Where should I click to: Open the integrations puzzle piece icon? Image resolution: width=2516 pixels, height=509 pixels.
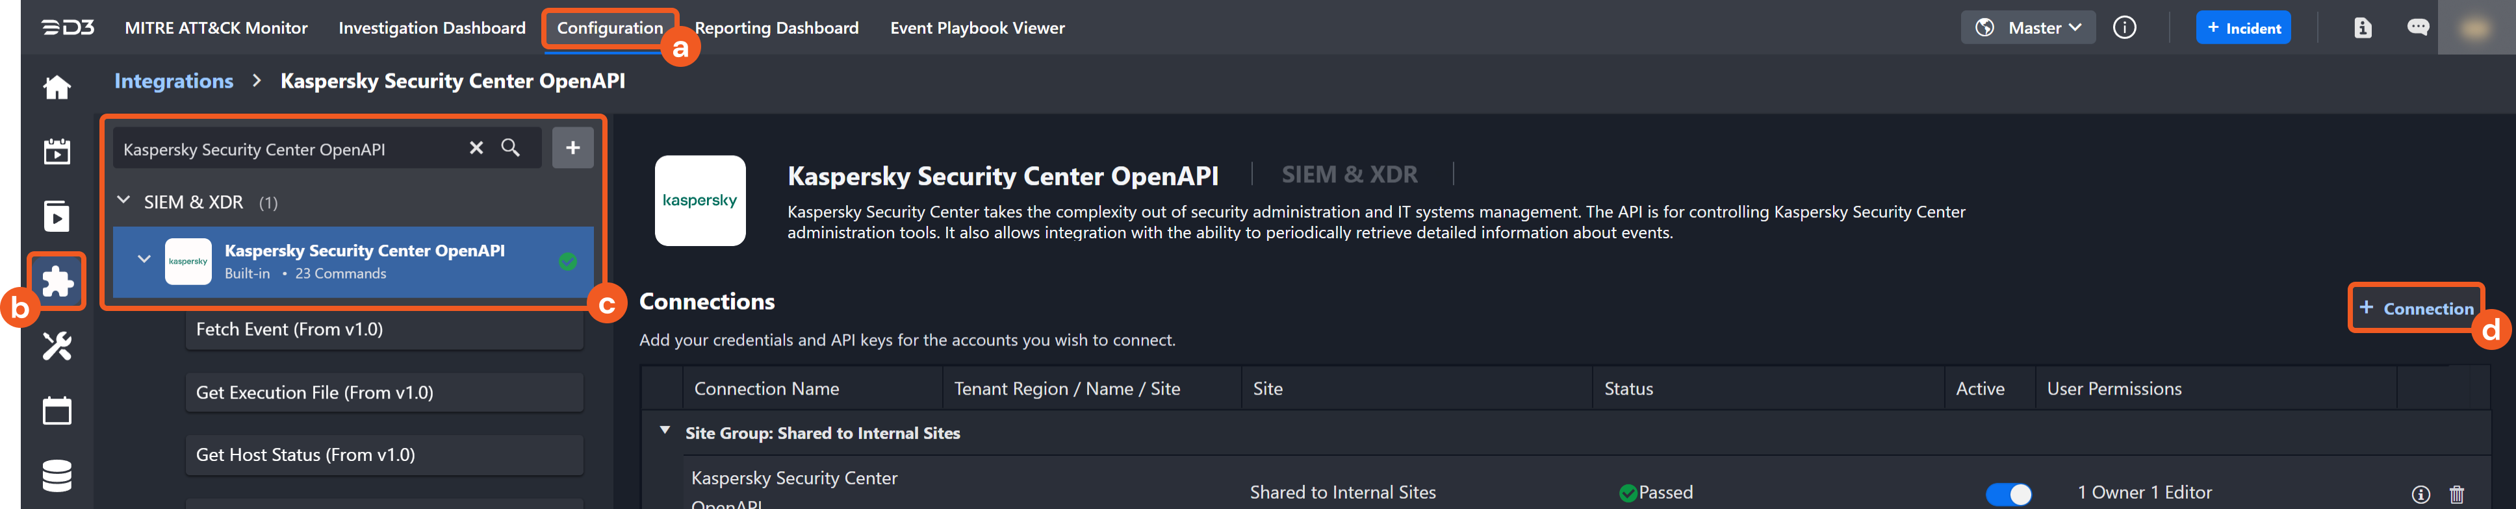point(57,282)
